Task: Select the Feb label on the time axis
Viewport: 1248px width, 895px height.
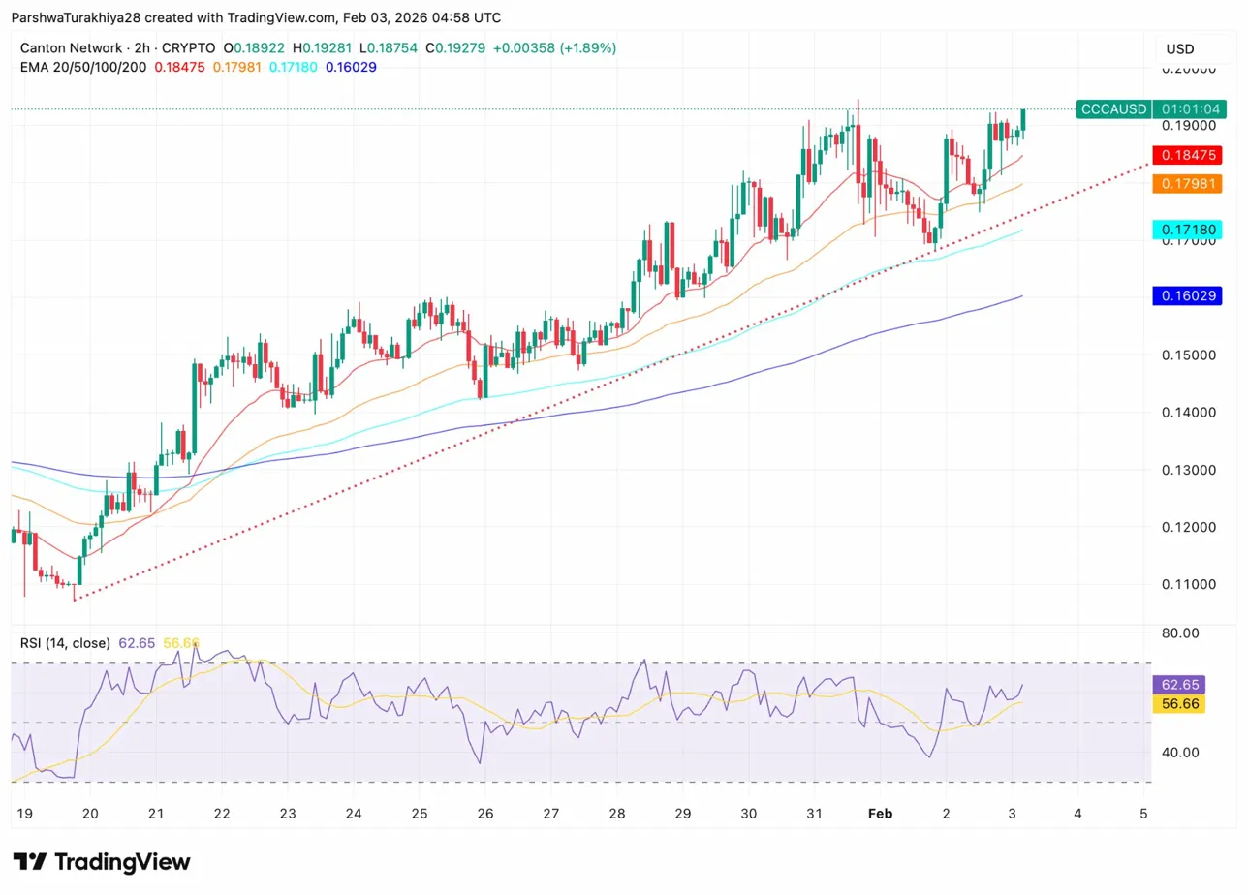Action: [880, 814]
